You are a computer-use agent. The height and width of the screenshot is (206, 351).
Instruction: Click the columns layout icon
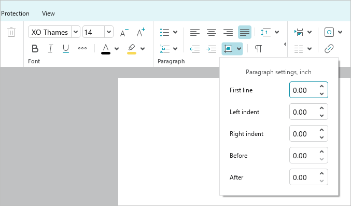tap(299, 49)
